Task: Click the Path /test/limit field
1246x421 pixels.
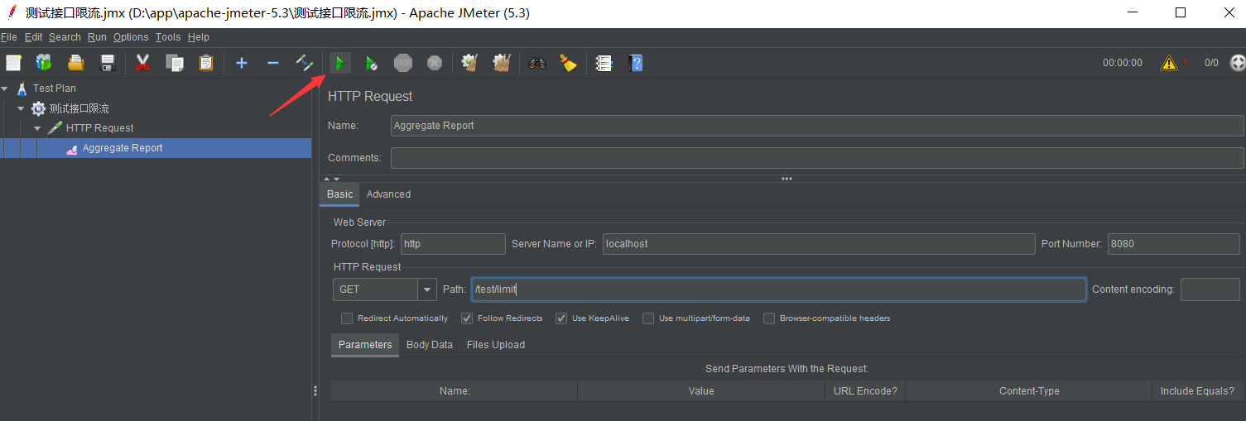Action: point(778,289)
